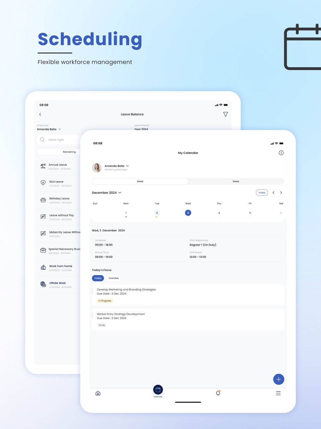Click the Birthday Leave cake icon
321x429 pixels.
point(43,200)
